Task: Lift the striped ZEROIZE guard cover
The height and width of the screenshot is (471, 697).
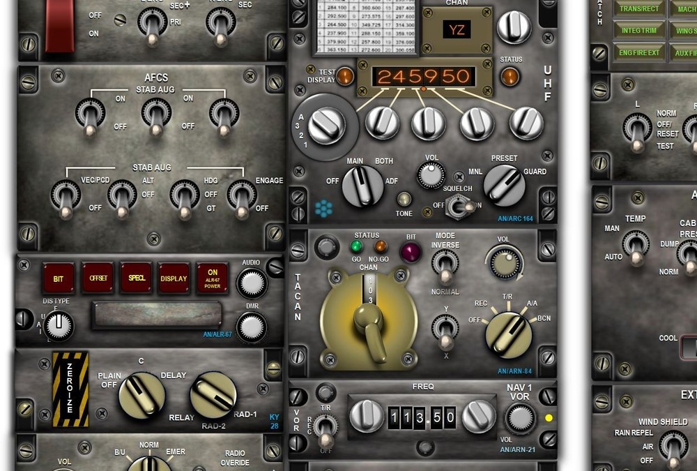Action: coord(70,389)
